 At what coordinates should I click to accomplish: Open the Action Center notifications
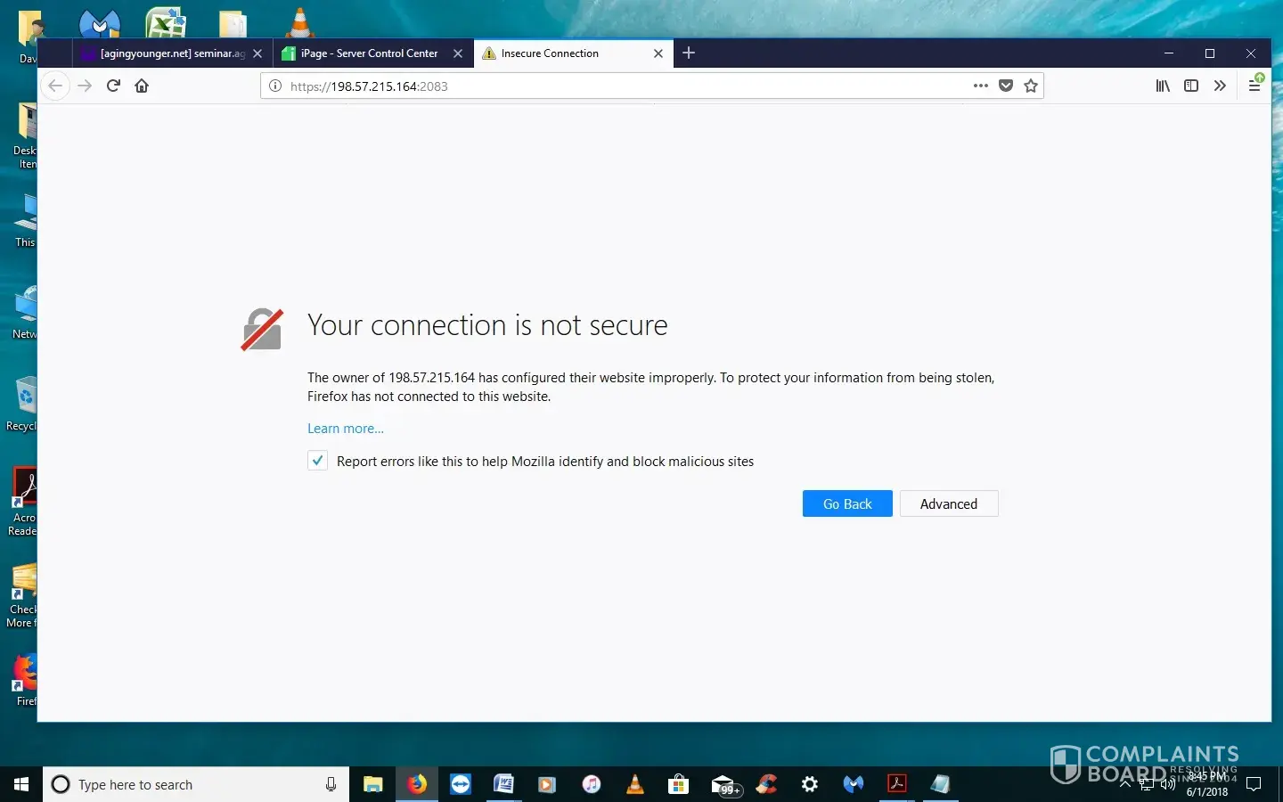click(1254, 784)
